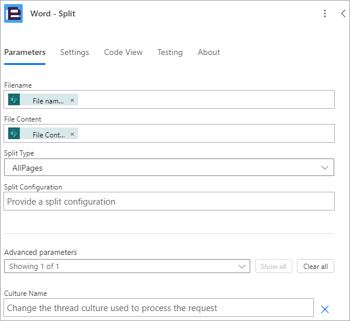Go to the Testing tab
Viewport: 350px width, 321px height.
[170, 53]
